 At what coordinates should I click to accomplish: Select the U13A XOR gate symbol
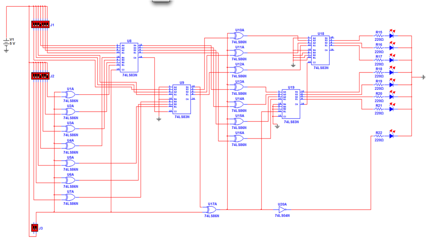[239, 87]
